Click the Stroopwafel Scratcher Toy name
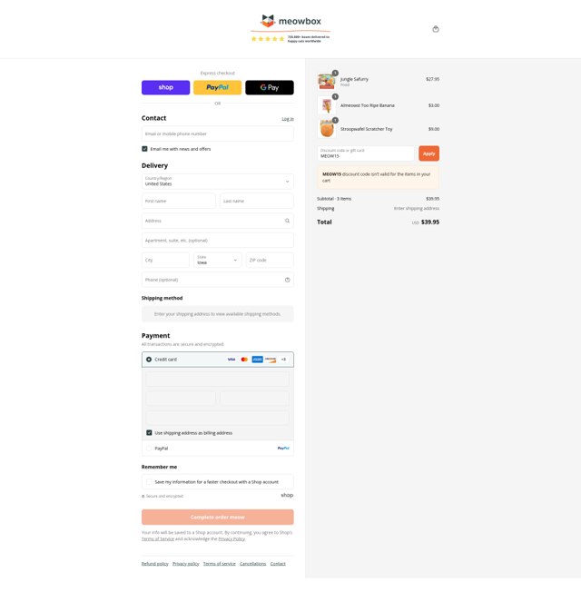 click(x=367, y=129)
